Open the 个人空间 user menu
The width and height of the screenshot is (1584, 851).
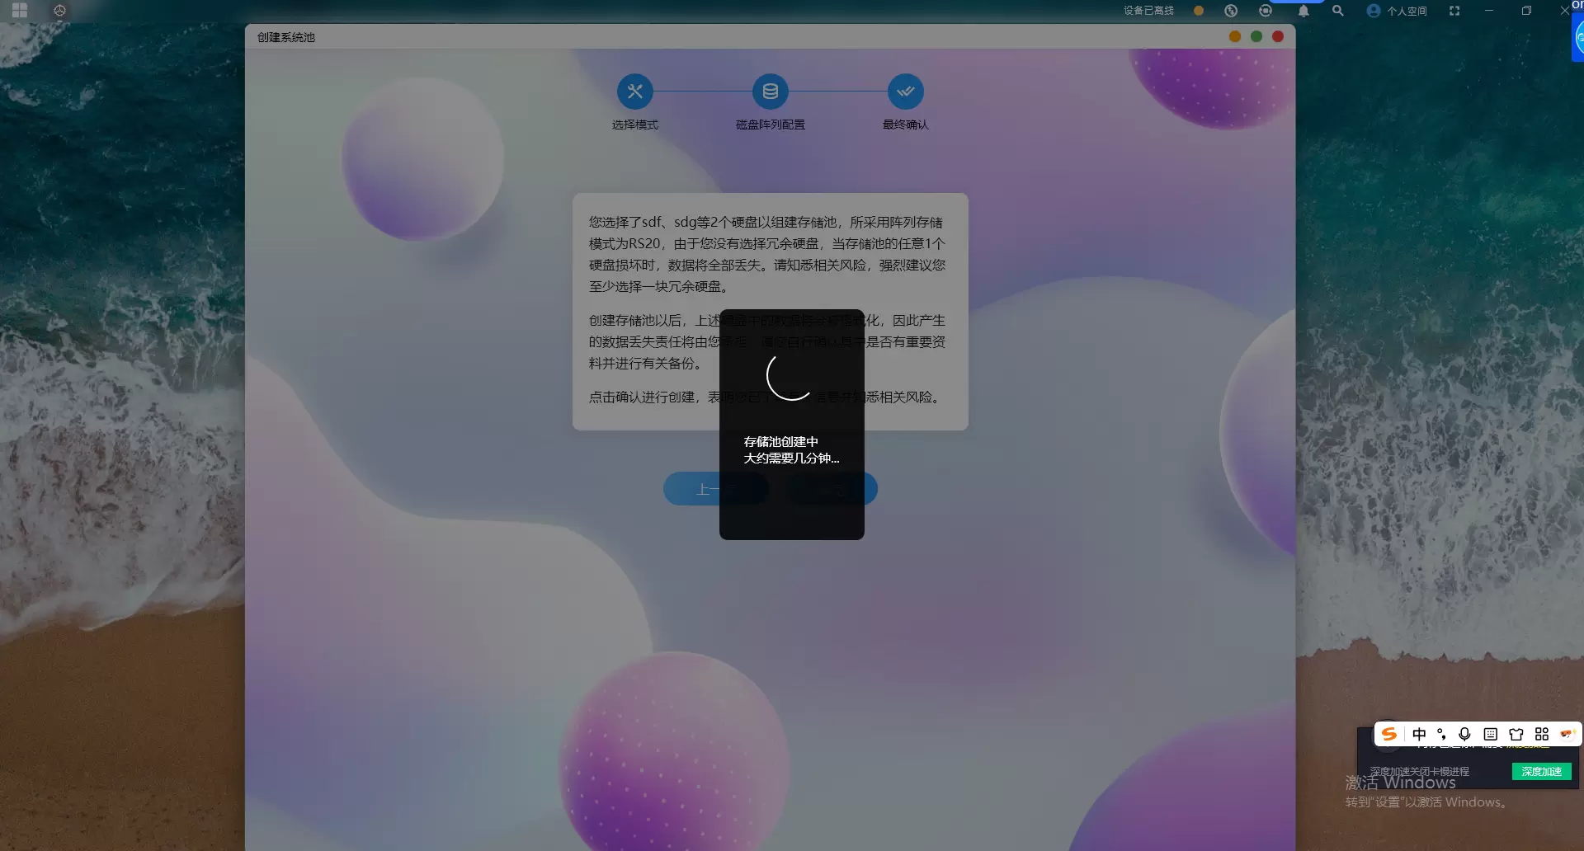pos(1397,11)
